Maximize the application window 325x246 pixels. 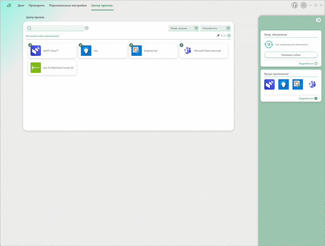[x=316, y=5]
